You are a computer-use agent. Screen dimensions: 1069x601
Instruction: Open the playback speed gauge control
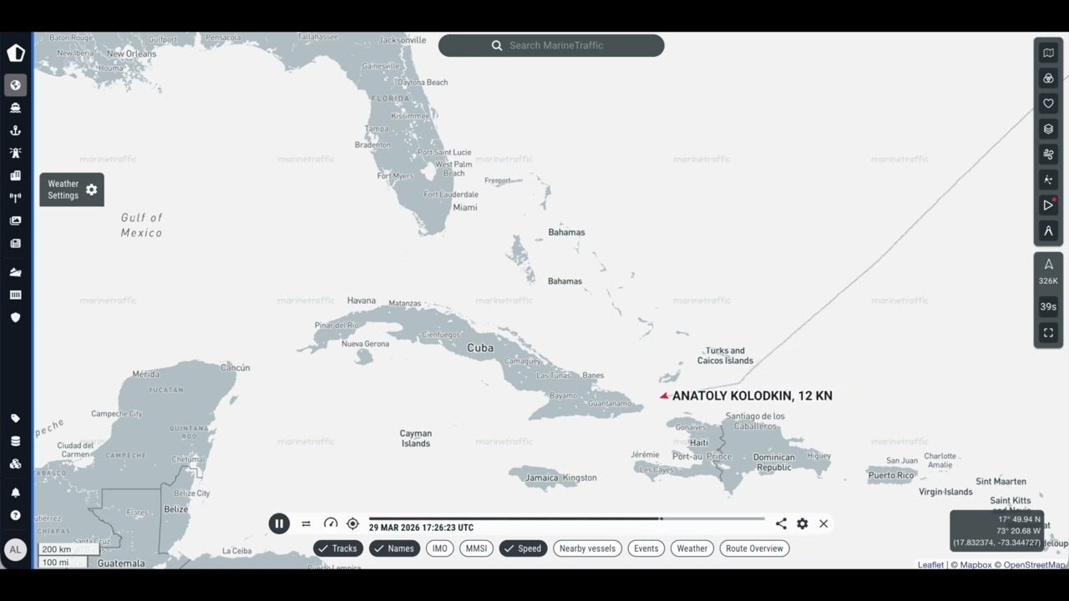tap(331, 524)
